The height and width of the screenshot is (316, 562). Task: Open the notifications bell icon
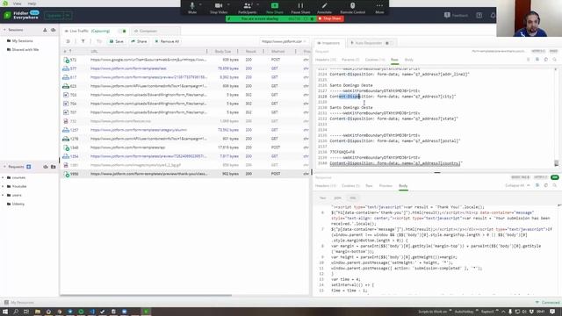tap(493, 16)
